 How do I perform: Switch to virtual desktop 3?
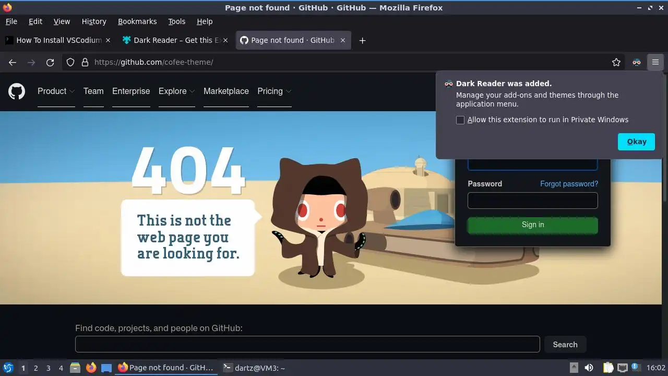48,368
